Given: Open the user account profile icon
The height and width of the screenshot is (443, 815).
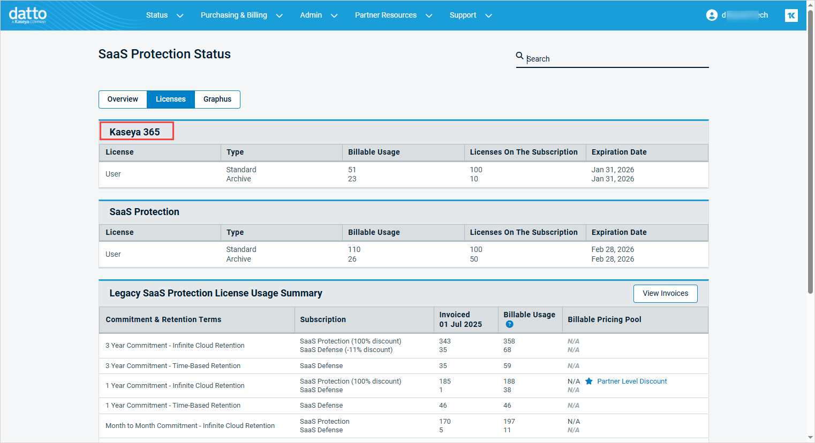Looking at the screenshot, I should tap(712, 15).
